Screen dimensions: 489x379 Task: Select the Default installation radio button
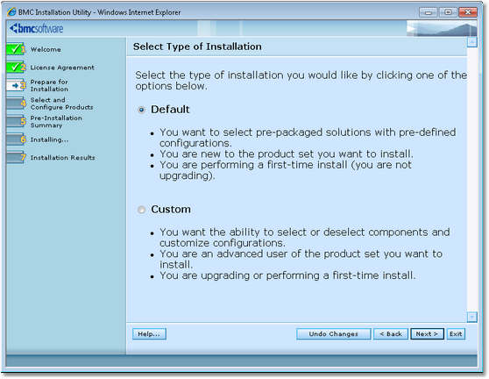point(142,110)
